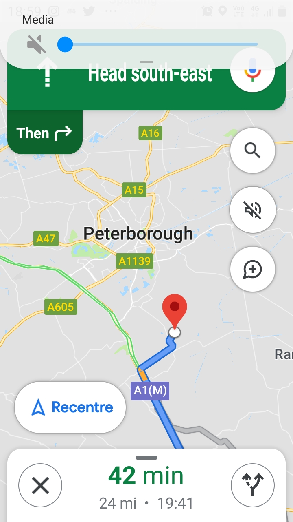Toggle the voice guidance mute button
Image resolution: width=293 pixels, height=522 pixels.
(252, 210)
